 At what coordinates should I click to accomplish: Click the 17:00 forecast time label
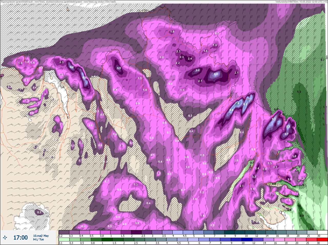click(20, 238)
